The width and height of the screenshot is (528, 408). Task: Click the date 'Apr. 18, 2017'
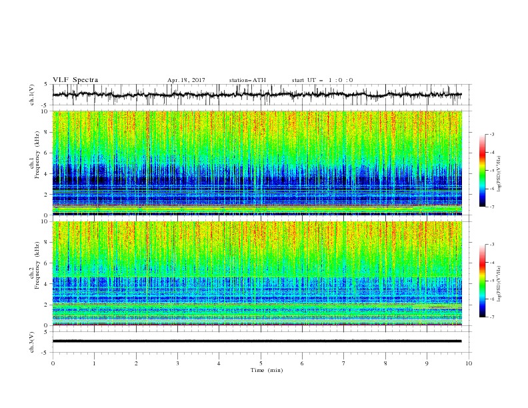[186, 80]
